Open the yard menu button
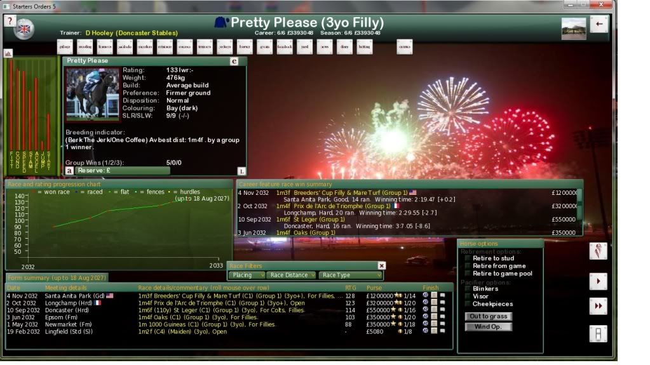This screenshot has width=650, height=365. (305, 47)
